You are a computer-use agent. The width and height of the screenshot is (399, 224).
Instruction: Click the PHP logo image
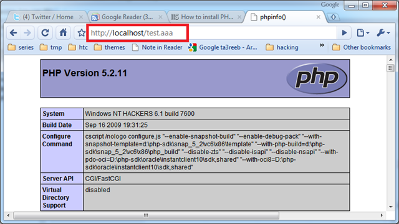coord(317,78)
